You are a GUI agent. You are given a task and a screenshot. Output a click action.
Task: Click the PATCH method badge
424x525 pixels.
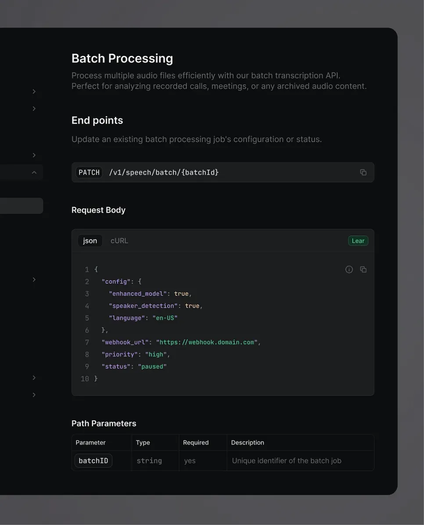89,172
